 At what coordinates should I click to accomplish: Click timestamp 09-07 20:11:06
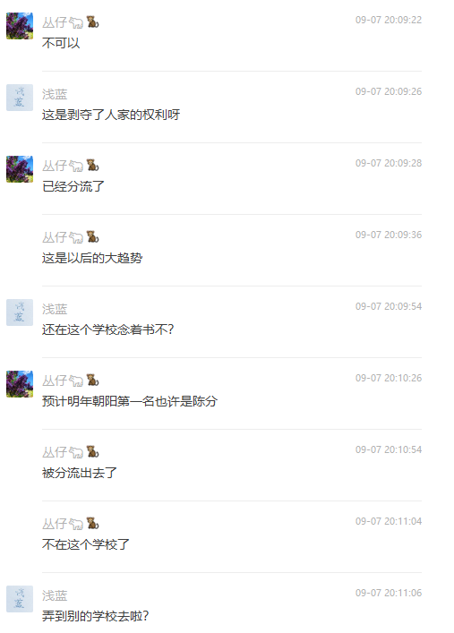click(x=389, y=593)
